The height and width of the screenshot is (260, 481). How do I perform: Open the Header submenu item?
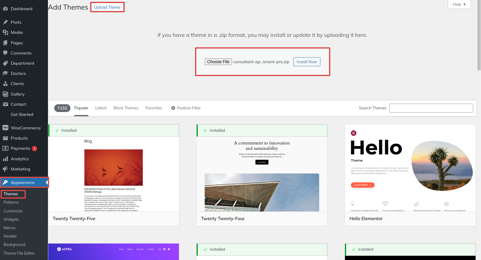pyautogui.click(x=10, y=236)
